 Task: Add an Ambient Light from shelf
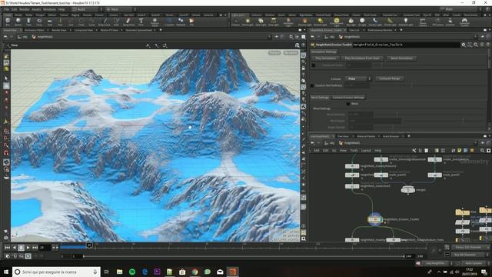point(406,22)
